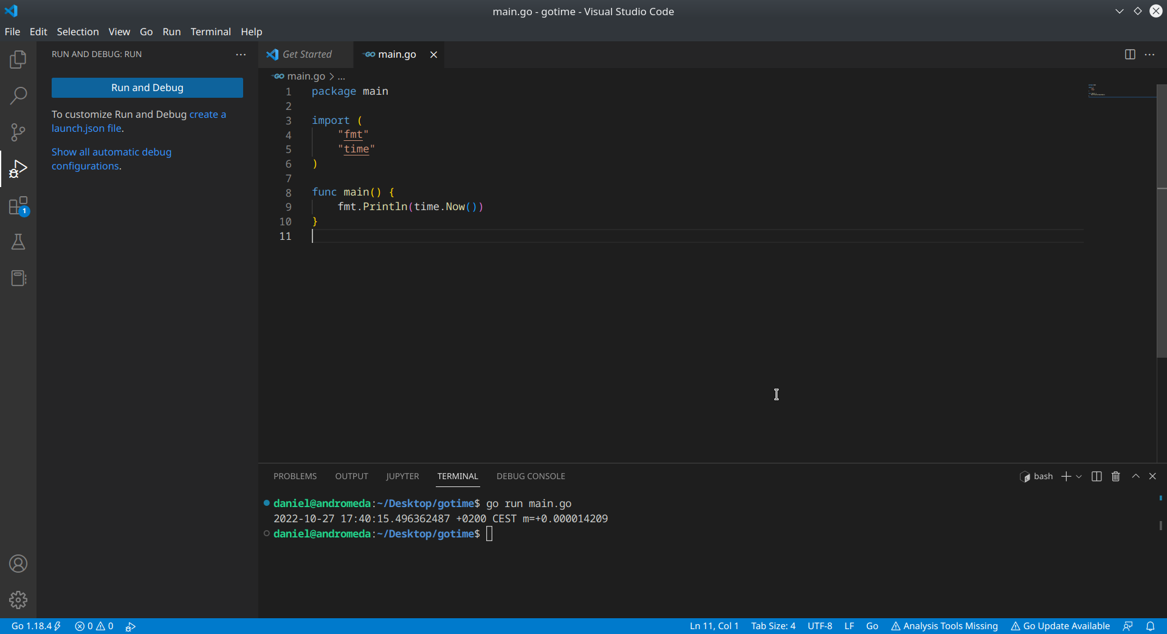Open the terminal profile dropdown
The width and height of the screenshot is (1167, 634).
1078,476
